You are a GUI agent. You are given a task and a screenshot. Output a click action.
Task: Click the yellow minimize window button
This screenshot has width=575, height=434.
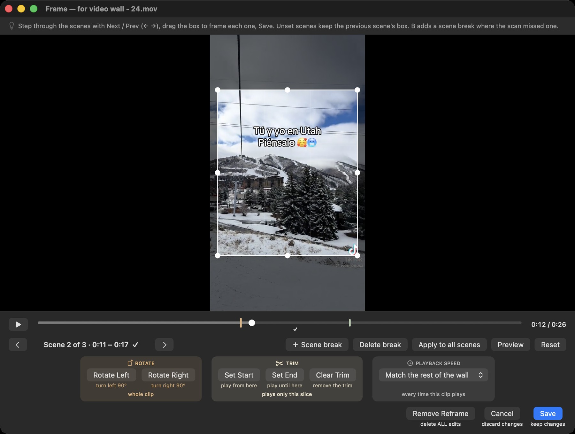pos(21,9)
